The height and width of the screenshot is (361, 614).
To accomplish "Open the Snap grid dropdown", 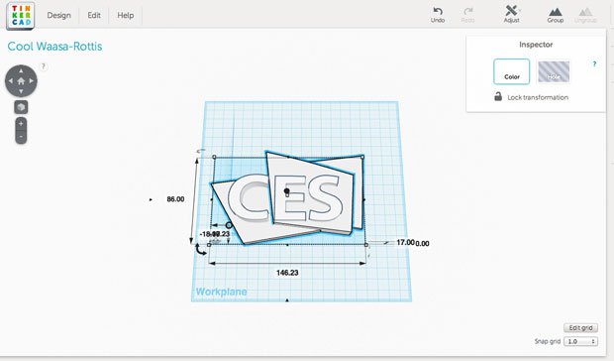I will [x=580, y=341].
